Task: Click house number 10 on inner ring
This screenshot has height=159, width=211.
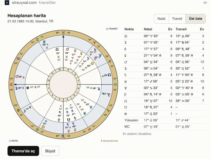Action: click(x=59, y=69)
